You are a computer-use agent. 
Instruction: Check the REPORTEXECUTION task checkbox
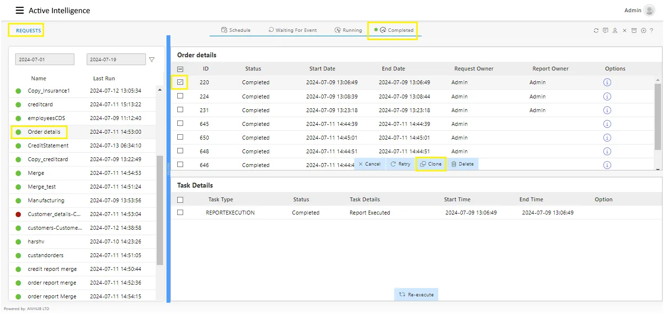(180, 213)
